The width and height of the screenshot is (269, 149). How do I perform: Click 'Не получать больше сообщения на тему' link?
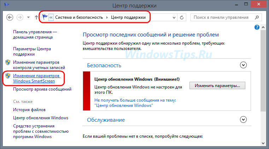pos(135,103)
